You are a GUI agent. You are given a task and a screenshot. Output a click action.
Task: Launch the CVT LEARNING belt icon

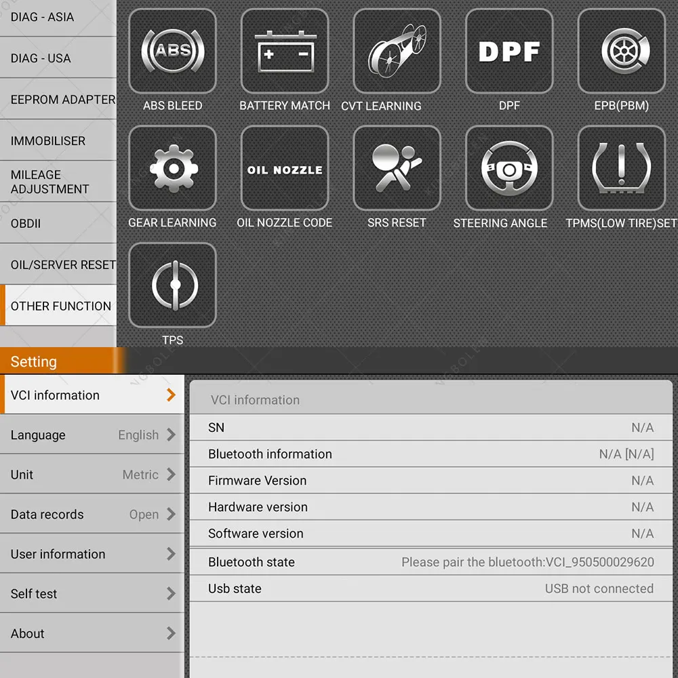(397, 51)
